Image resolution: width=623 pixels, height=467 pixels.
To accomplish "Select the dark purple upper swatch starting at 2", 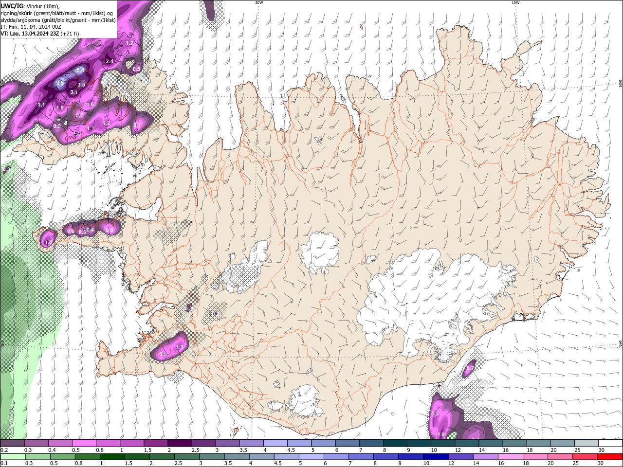I will (x=180, y=443).
